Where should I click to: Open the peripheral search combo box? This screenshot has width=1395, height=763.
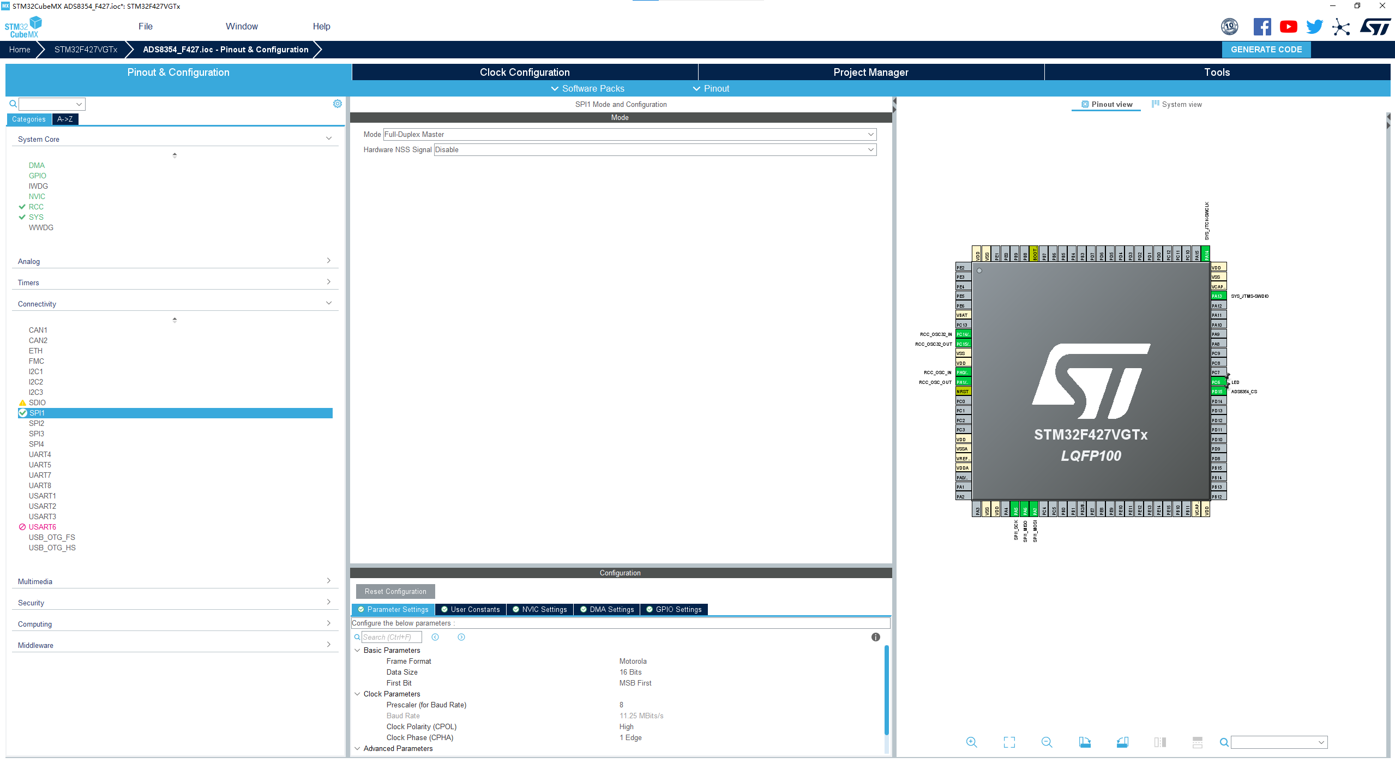pos(52,104)
